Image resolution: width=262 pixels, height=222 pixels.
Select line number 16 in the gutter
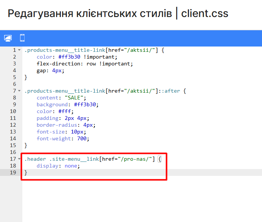pos(13,152)
